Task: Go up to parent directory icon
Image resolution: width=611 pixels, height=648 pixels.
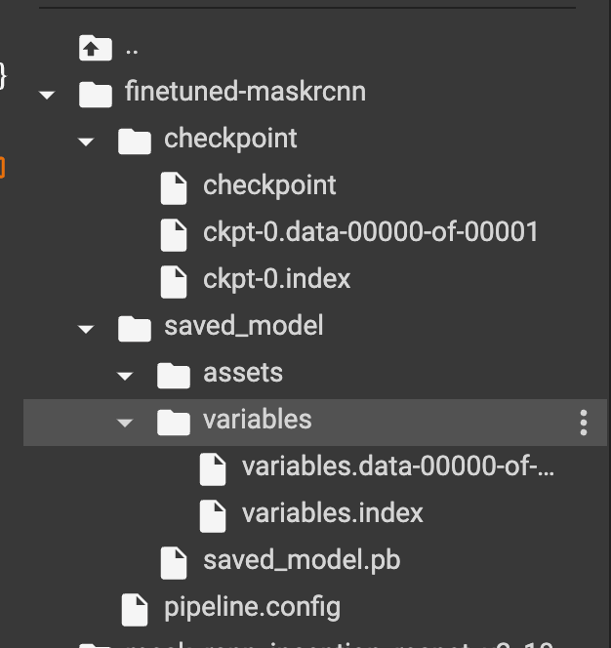Action: click(96, 48)
